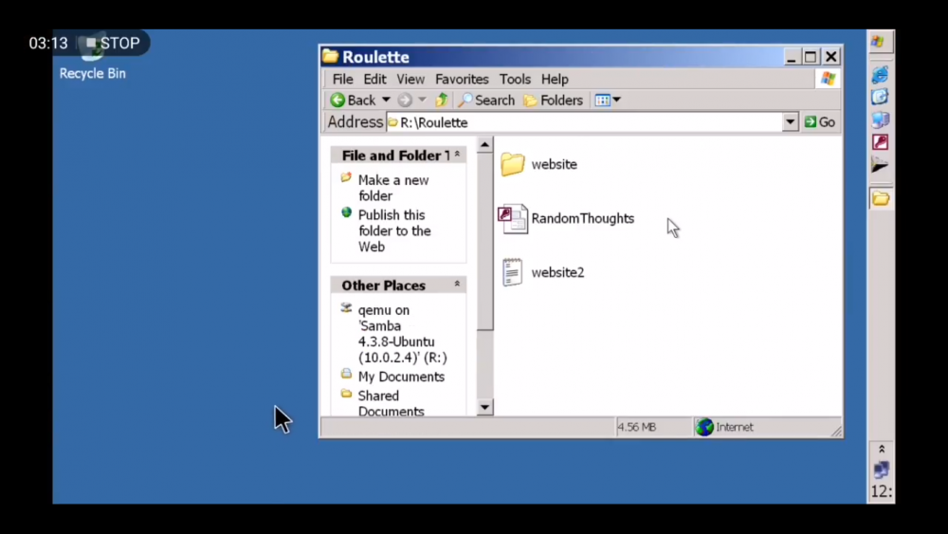Open the Favorites menu

(x=462, y=80)
